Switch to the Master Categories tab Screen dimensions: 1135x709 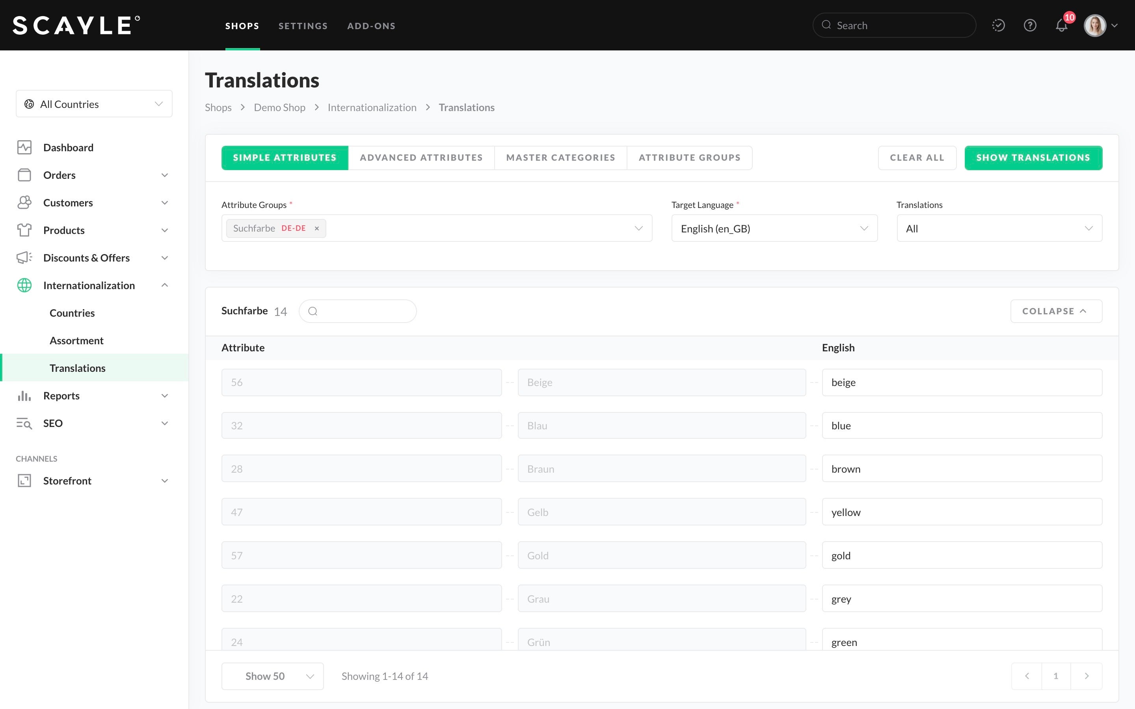click(560, 158)
